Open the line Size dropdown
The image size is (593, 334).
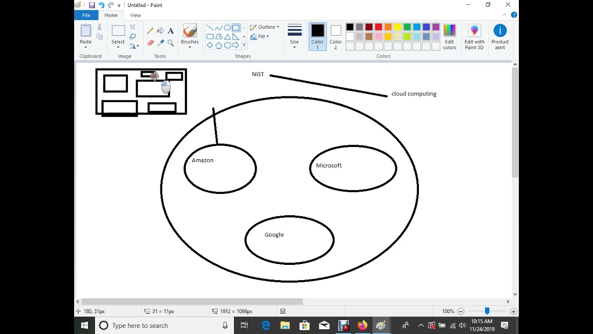(295, 36)
